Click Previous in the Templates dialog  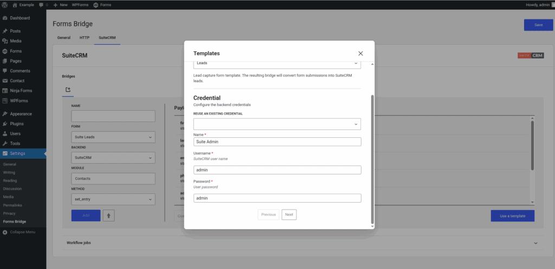coord(269,214)
